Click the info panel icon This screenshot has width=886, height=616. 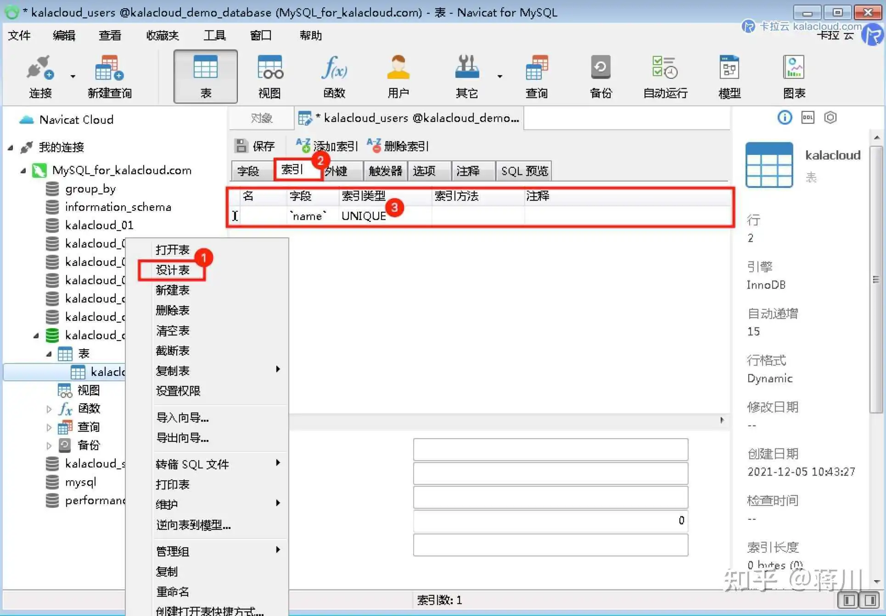point(785,118)
